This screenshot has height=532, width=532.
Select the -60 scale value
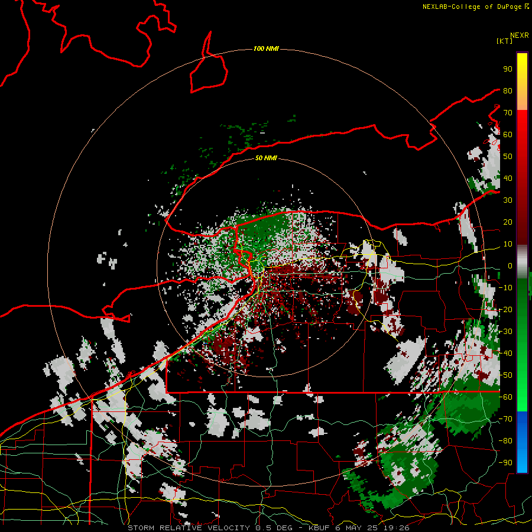coord(505,397)
